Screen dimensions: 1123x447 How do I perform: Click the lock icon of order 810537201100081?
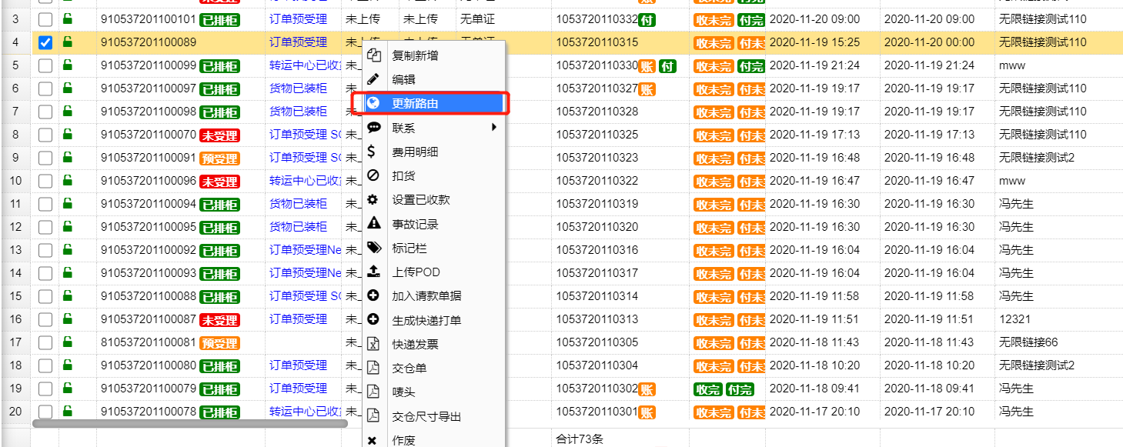[x=67, y=342]
